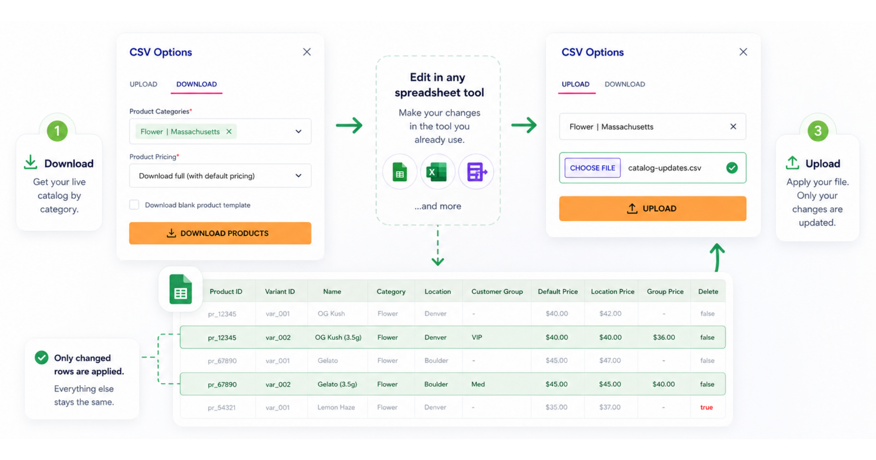Viewport: 876px width, 460px height.
Task: Select UPLOAD tab in the upload dialog
Action: point(575,84)
